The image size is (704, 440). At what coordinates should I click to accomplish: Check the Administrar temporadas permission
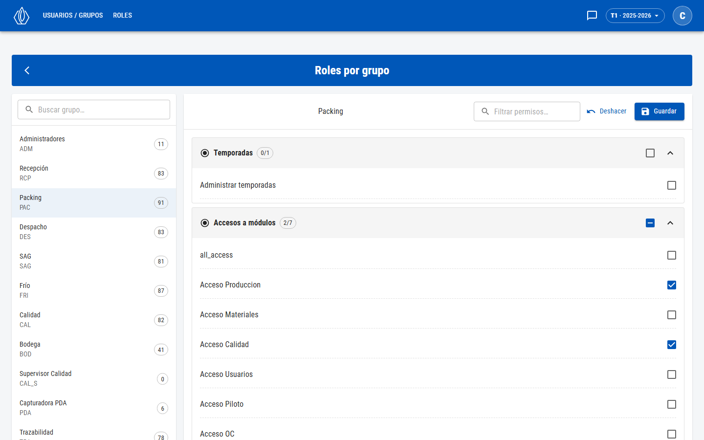pyautogui.click(x=672, y=185)
